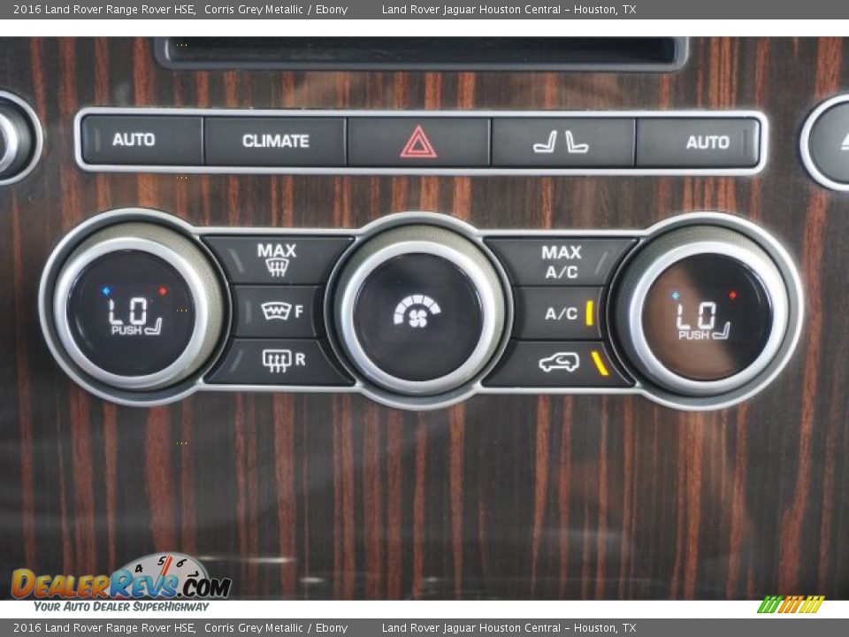
Task: Open the CLIMATE menu button
Action: (x=275, y=141)
